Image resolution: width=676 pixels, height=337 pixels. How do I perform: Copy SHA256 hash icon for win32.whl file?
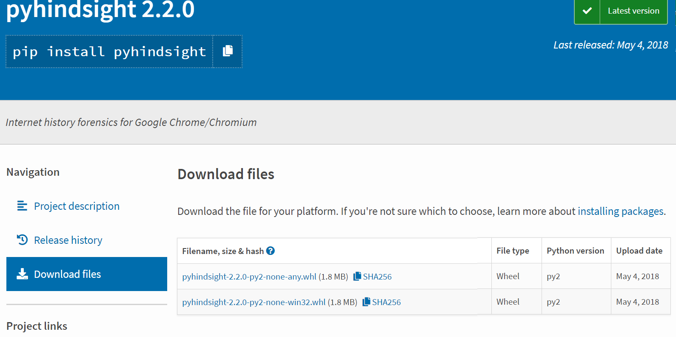pos(366,302)
